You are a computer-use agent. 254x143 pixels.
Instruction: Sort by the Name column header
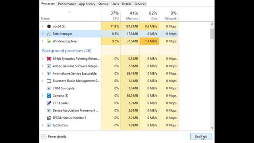tap(70, 16)
